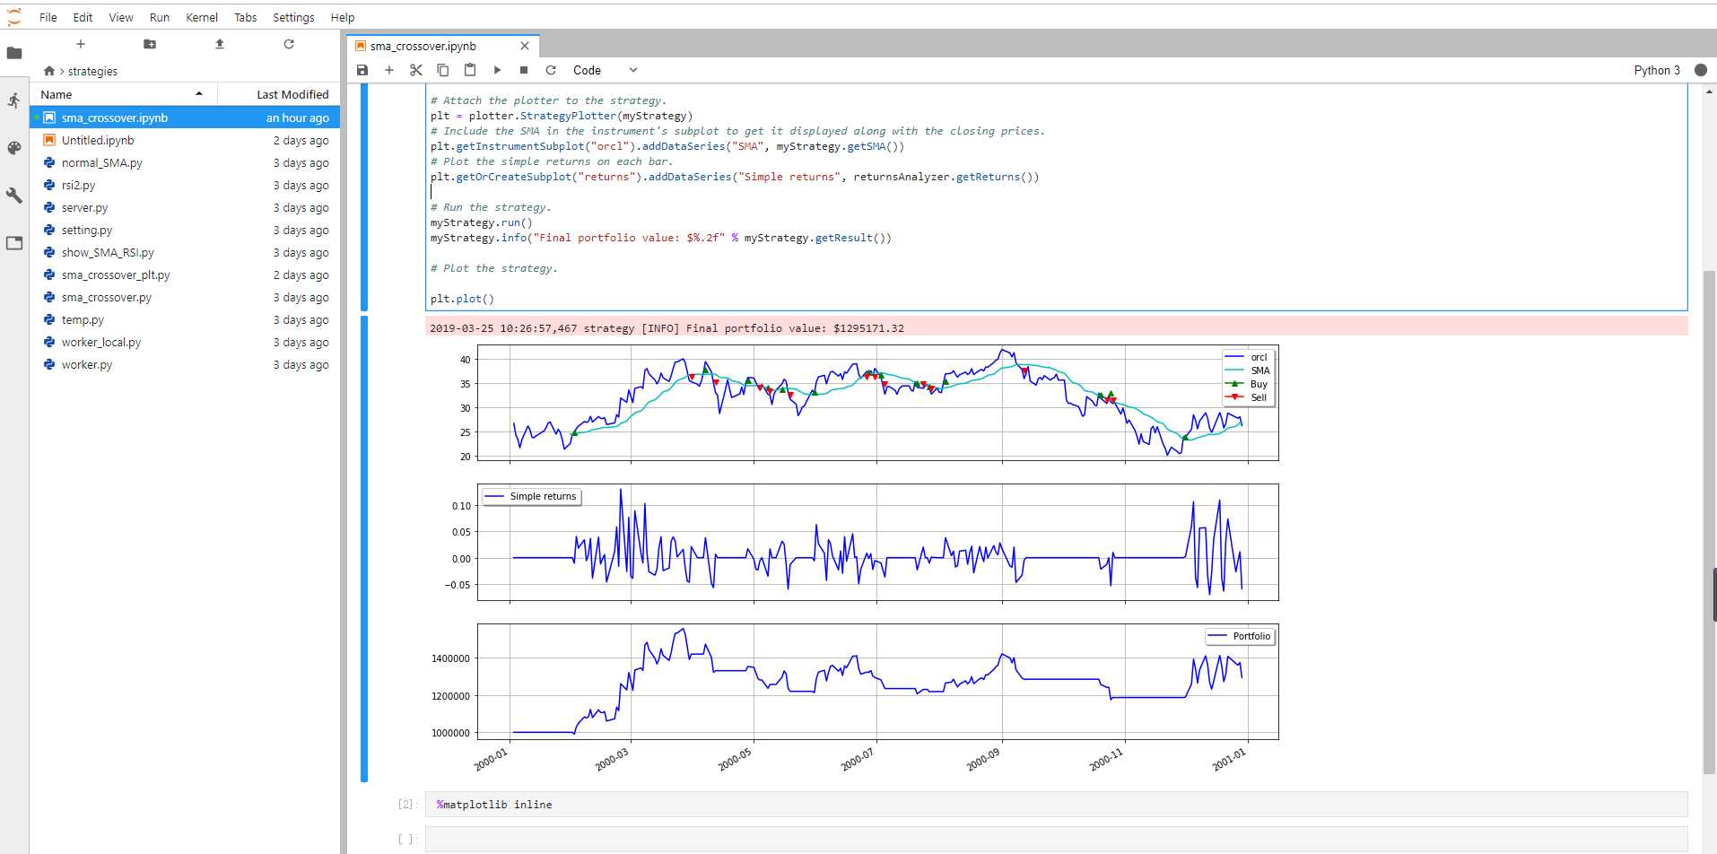
Task: Open the Run menu
Action: [160, 17]
